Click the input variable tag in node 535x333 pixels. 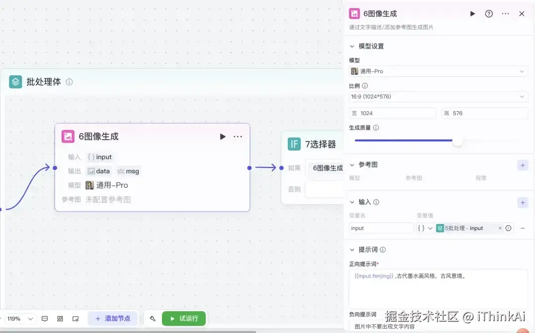(100, 157)
